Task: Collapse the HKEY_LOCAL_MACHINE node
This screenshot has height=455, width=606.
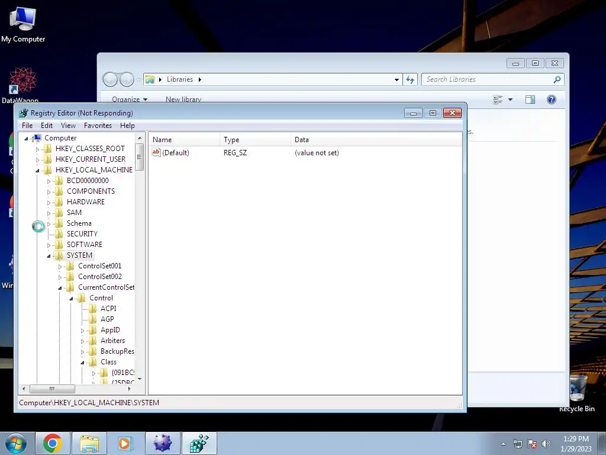Action: click(x=37, y=170)
